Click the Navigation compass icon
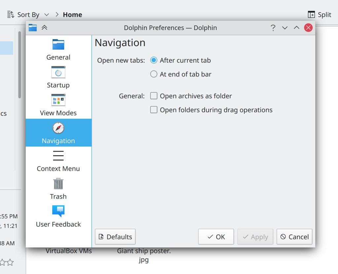Viewport: 338px width, 274px height. [58, 128]
